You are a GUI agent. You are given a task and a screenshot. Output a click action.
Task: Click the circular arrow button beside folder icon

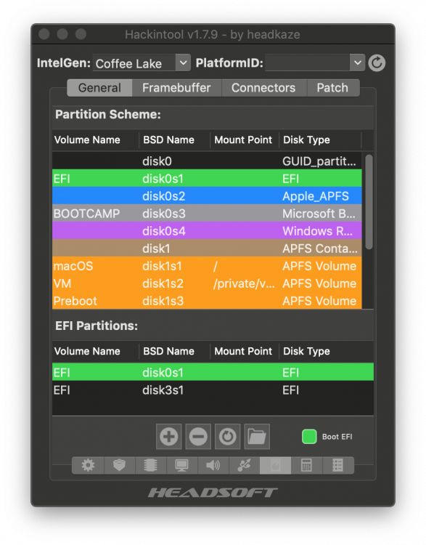[x=227, y=437]
